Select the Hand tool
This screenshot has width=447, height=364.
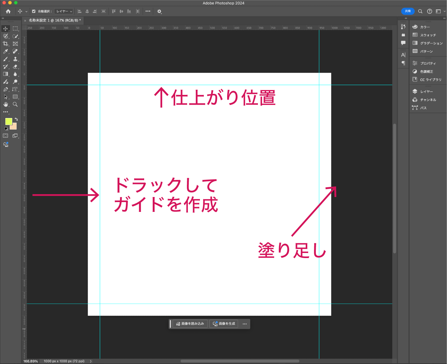point(5,104)
